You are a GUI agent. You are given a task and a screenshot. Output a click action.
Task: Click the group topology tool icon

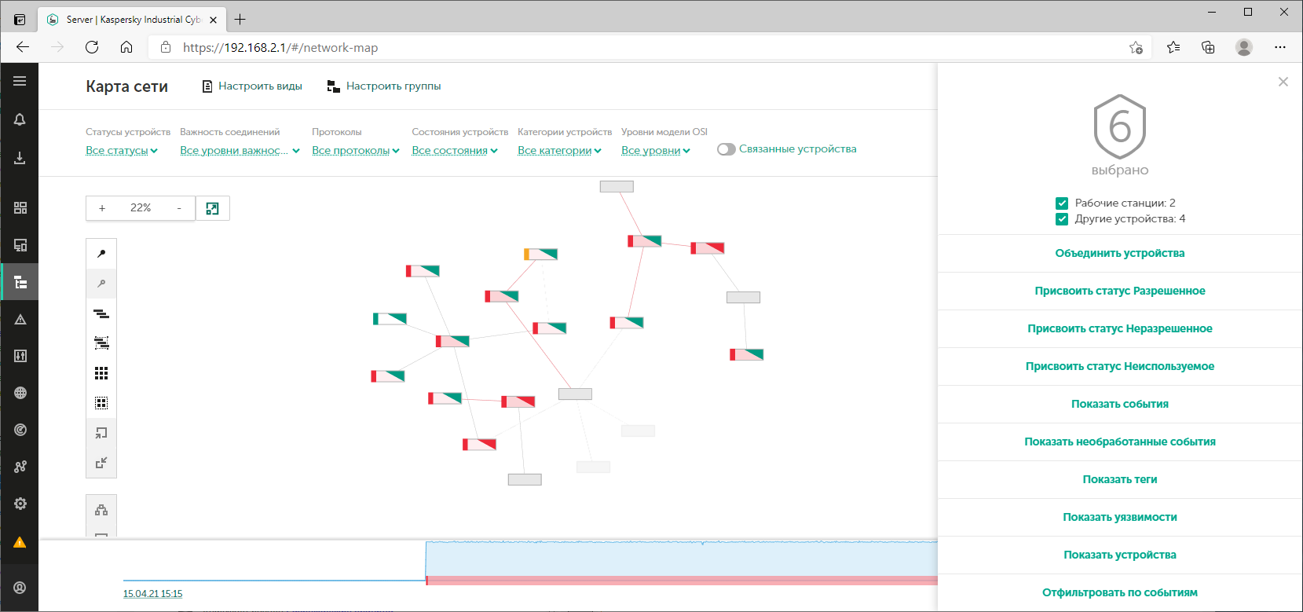coord(101,510)
